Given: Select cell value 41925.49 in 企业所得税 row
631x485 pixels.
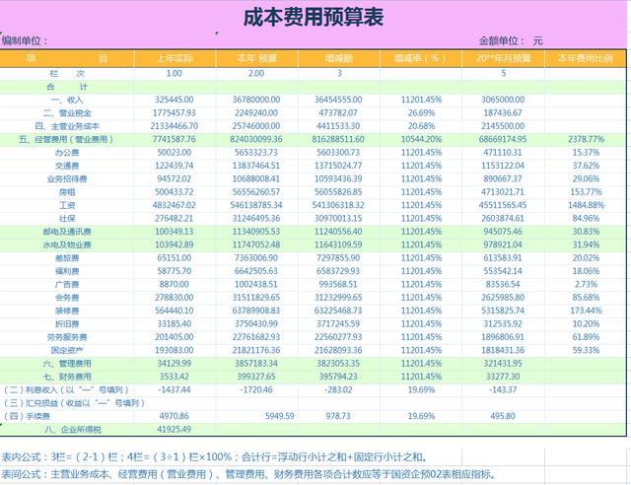Looking at the screenshot, I should [175, 430].
